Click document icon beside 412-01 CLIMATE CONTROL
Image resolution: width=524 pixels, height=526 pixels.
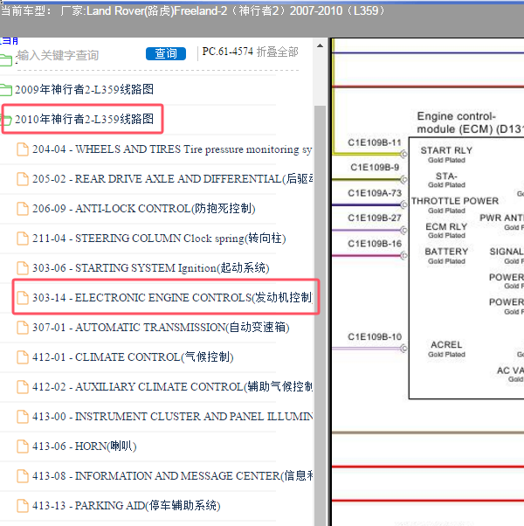23,357
